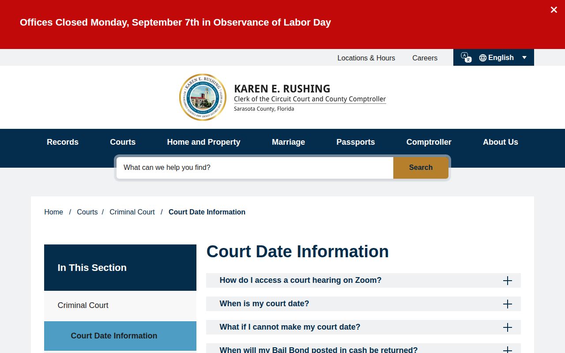Click the plus icon for 'When is my court date?'
The height and width of the screenshot is (353, 565).
coord(508,304)
